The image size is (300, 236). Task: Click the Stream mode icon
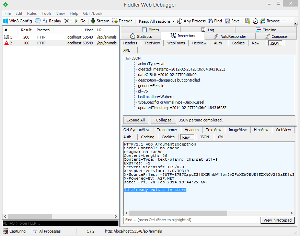[93, 21]
